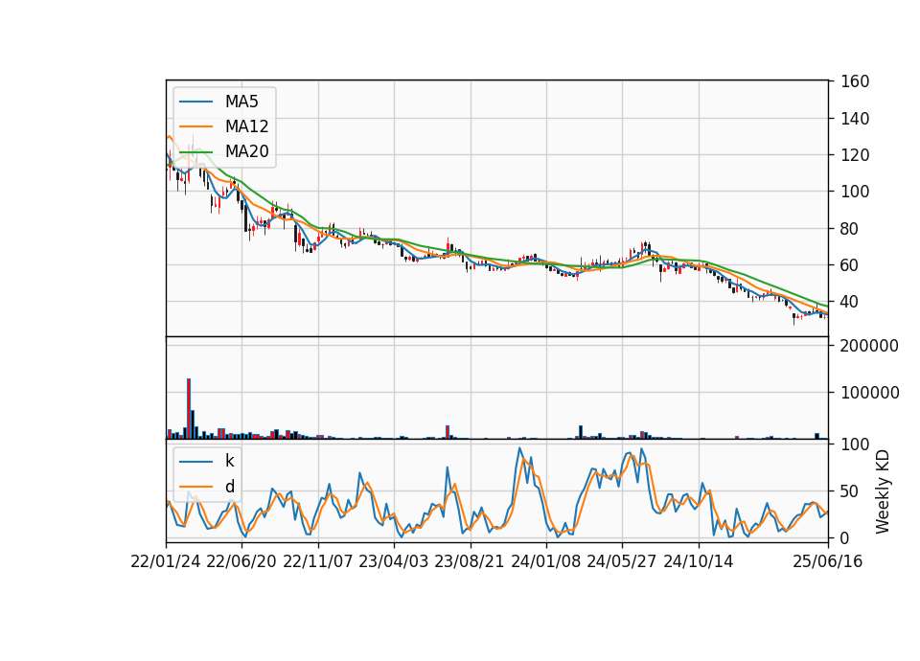Click the 22/11/07 date label
The width and height of the screenshot is (920, 661).
(x=318, y=561)
